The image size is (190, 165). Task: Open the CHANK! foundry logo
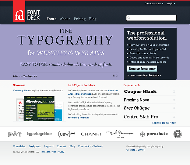click(x=91, y=134)
